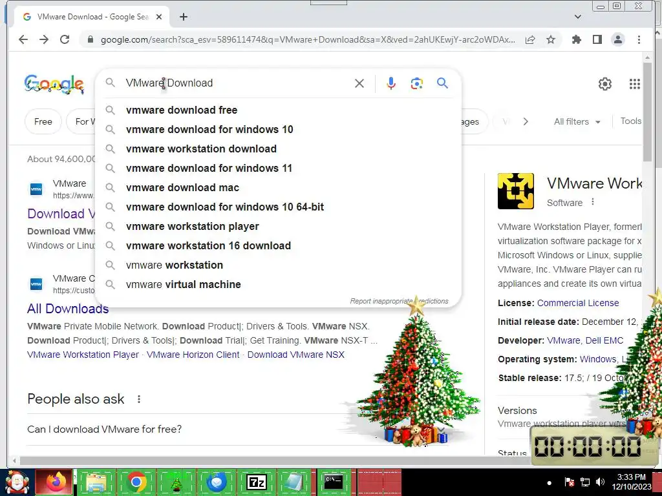This screenshot has width=662, height=496.
Task: Open the Windows operating system link
Action: pos(598,359)
